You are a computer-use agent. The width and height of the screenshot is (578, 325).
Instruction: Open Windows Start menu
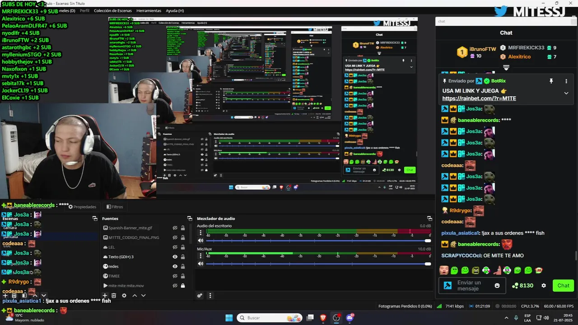[x=229, y=318]
